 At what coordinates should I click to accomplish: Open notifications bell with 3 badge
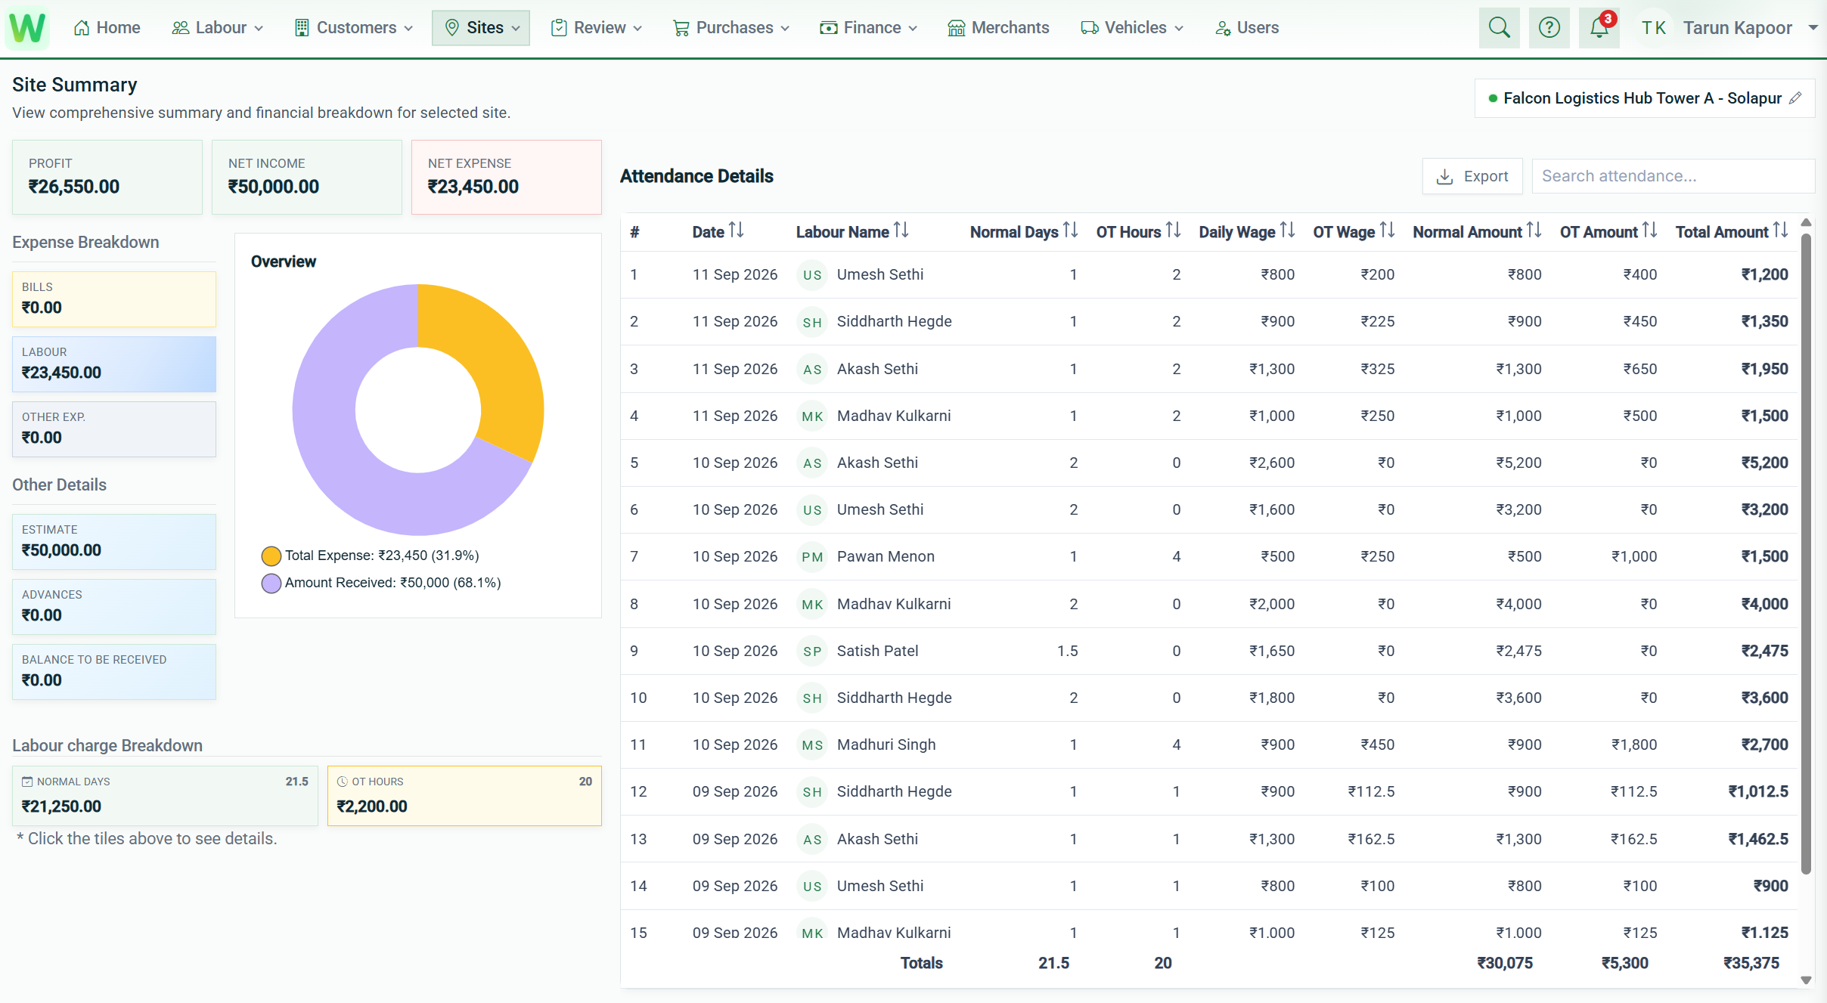pyautogui.click(x=1599, y=28)
